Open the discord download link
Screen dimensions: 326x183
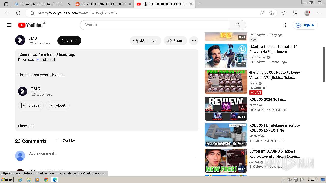pyautogui.click(x=46, y=60)
